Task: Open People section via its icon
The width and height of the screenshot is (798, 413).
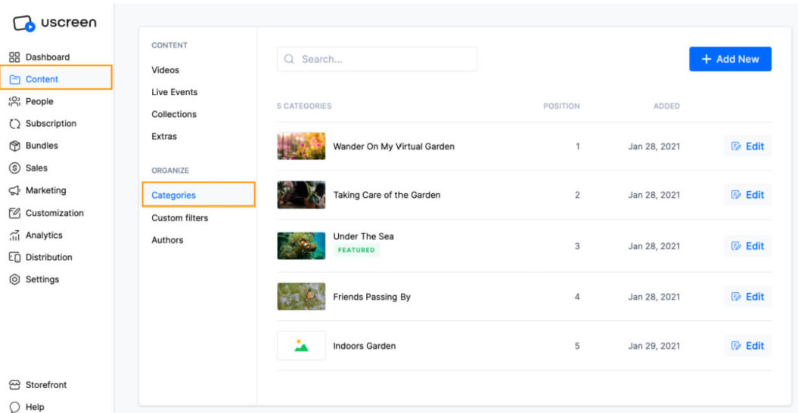Action: coord(14,101)
